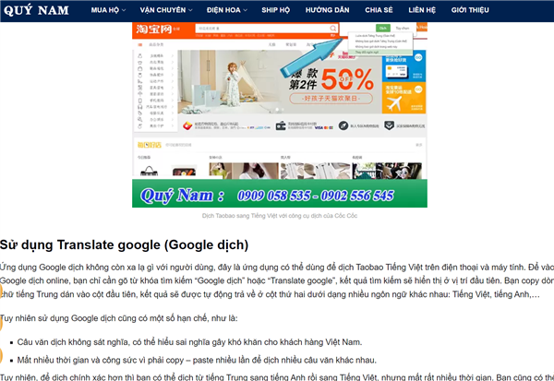Click the orange hamburger list icon in Taobao sidebar
554x381 pixels.
pyautogui.click(x=140, y=45)
